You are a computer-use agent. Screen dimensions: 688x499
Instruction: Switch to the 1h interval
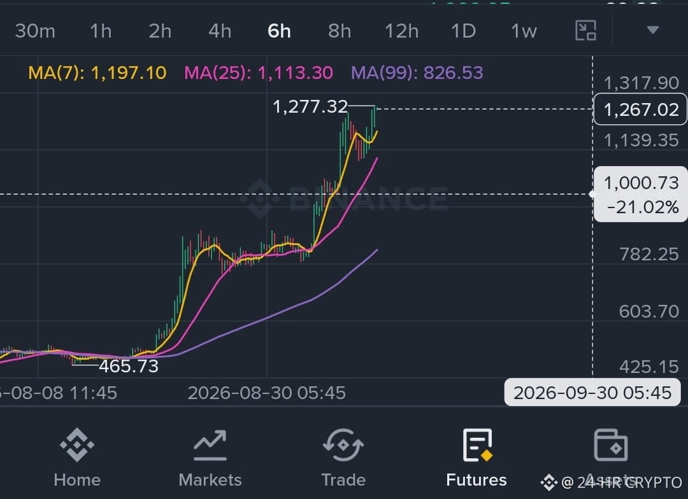tap(101, 31)
